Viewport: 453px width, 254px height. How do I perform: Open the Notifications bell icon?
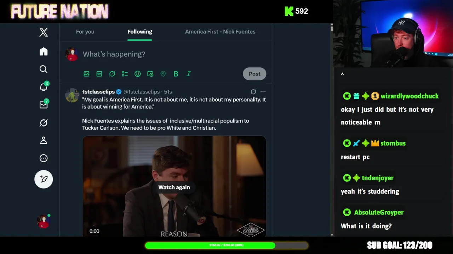coord(44,87)
